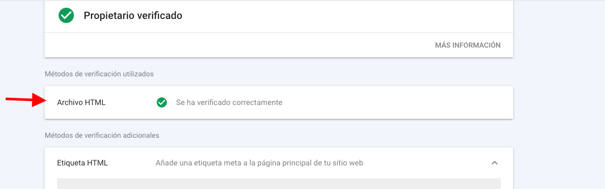Open MÁS INFORMACIÓN about verified owner
605x189 pixels.
(468, 45)
